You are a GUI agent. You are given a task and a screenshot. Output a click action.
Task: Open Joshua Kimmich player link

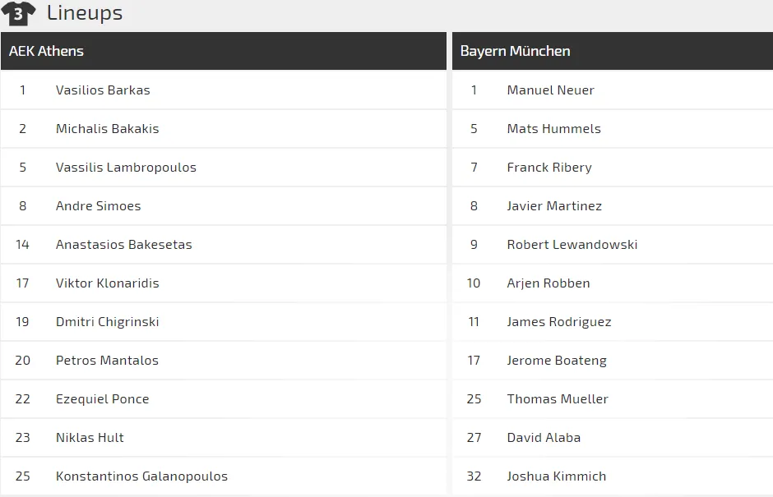click(556, 476)
